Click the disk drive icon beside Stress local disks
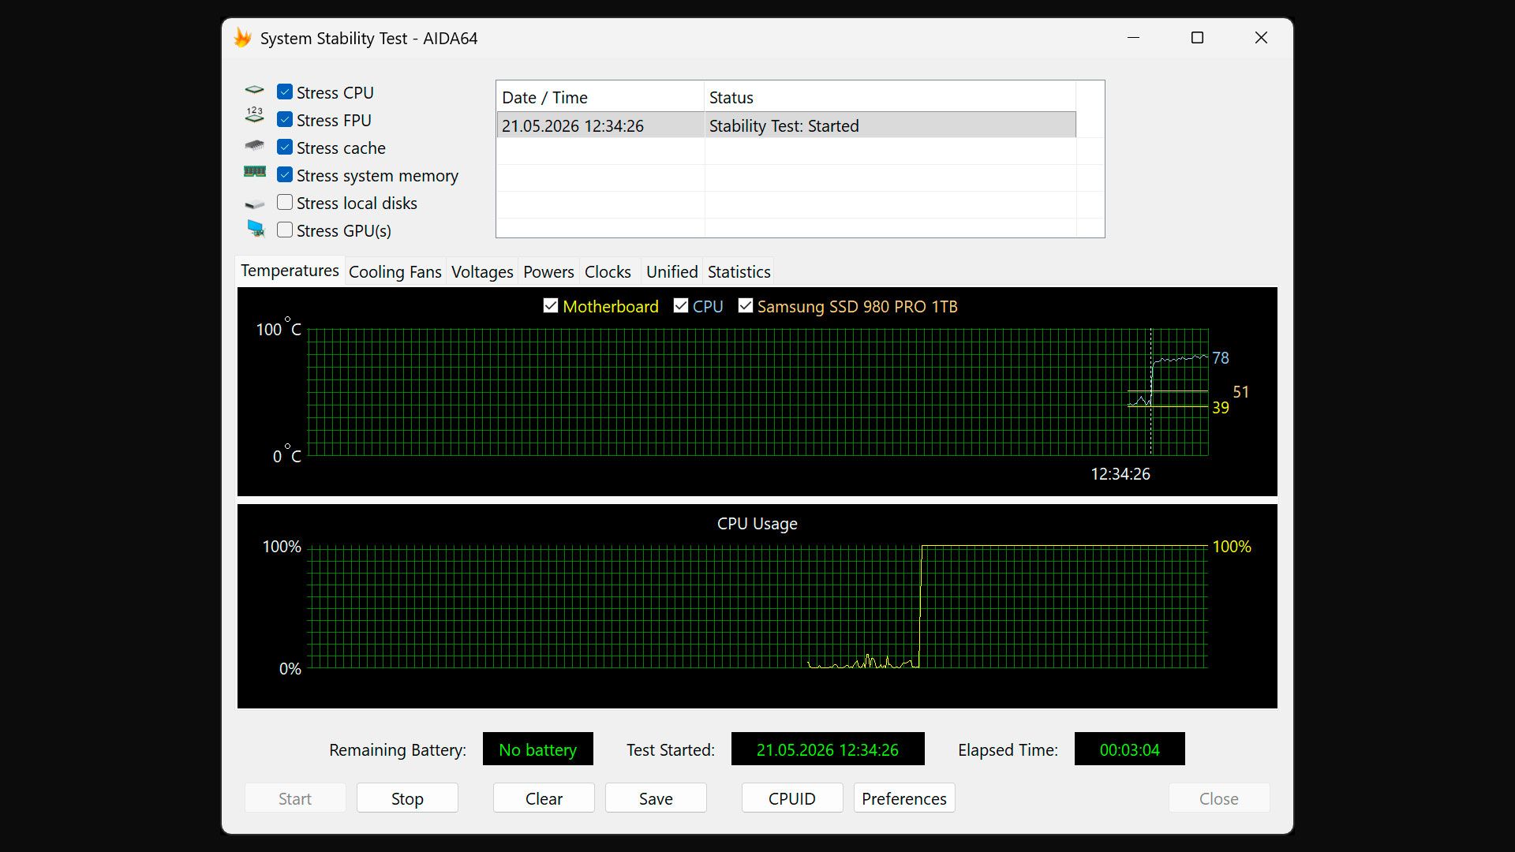 (254, 204)
